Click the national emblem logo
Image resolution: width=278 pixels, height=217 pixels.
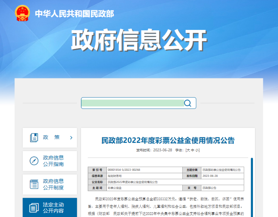point(22,13)
